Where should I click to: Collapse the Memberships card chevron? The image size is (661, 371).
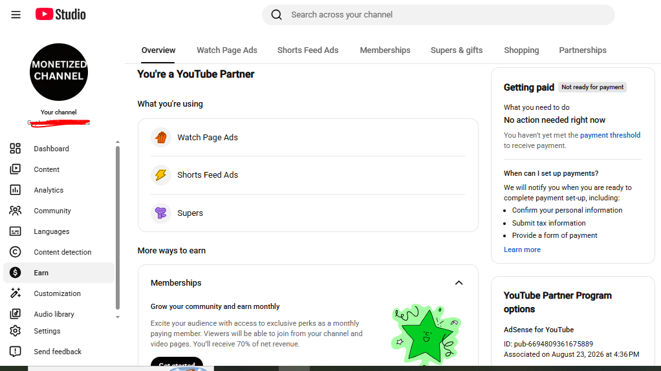tap(459, 282)
